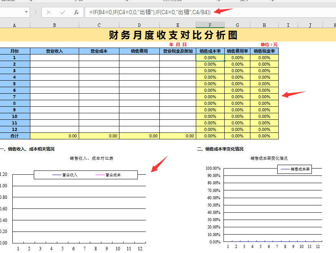Open the Insert Function fx icon
Viewport: 336px width, 253px height.
tap(76, 12)
